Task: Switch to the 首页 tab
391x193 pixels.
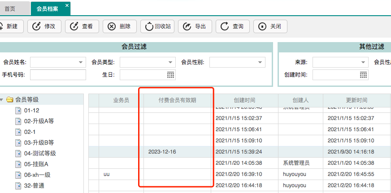Action: [x=10, y=9]
